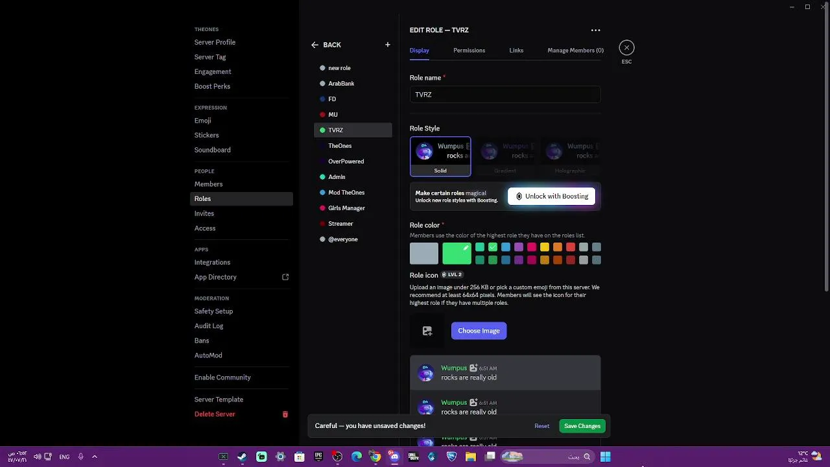This screenshot has width=830, height=467.
Task: Click the taskbar search magnifier
Action: coord(587,457)
